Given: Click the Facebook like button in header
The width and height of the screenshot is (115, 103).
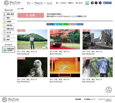Looking at the screenshot, I should [108, 3].
